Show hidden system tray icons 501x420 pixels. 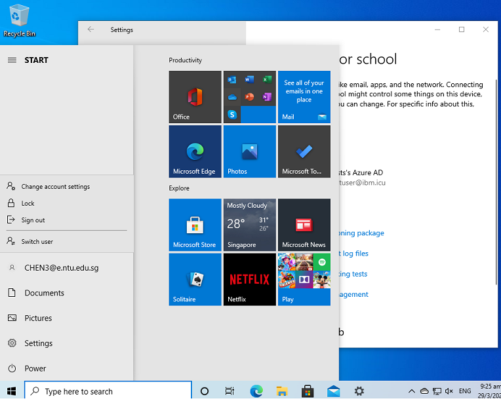[412, 391]
